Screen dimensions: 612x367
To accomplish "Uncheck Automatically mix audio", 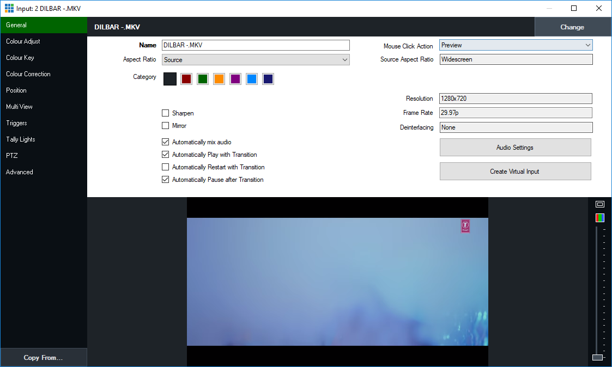I will point(166,142).
